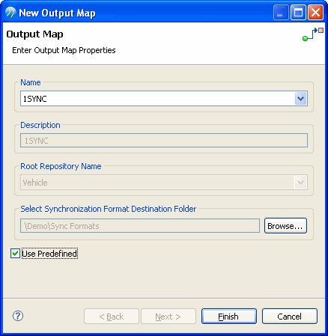Open the Root Repository Name dropdown arrow
The width and height of the screenshot is (328, 336).
point(301,183)
